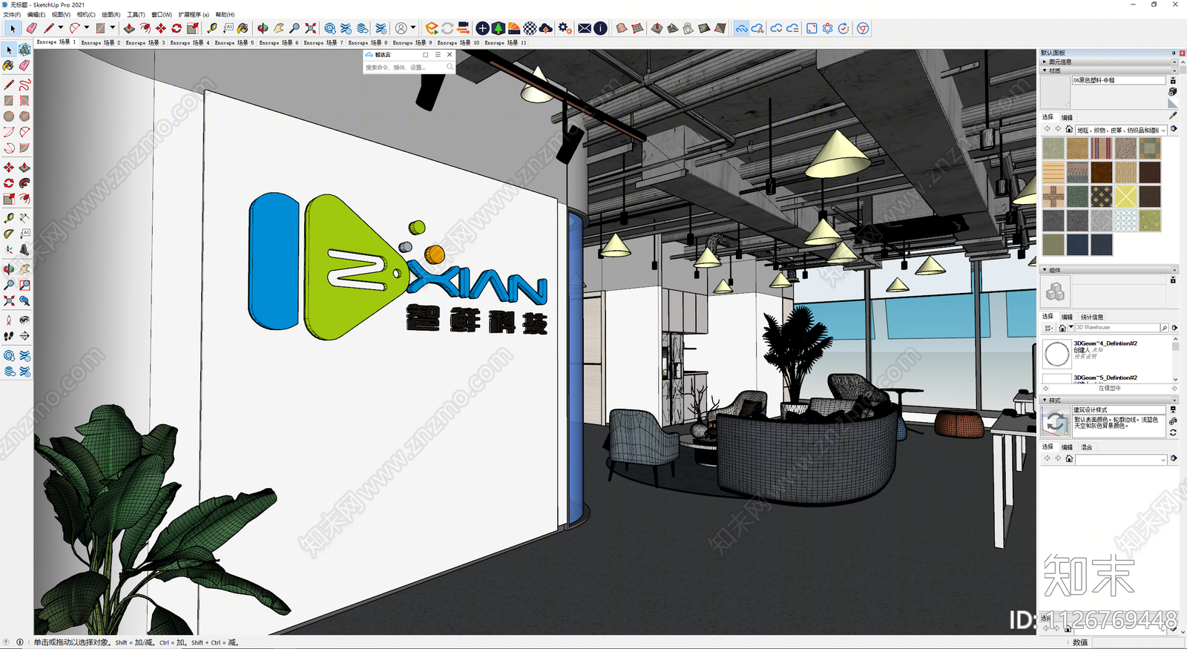This screenshot has height=649, width=1187.
Task: Select the Make Component tool in left toolbar
Action: tap(24, 50)
